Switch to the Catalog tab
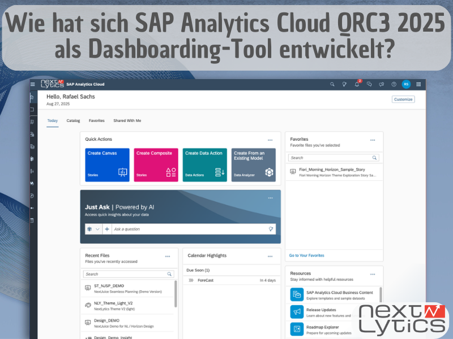The image size is (453, 339). pyautogui.click(x=73, y=120)
